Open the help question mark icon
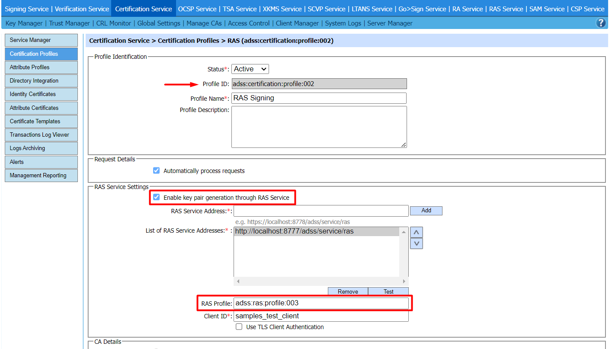The width and height of the screenshot is (609, 349). pos(601,23)
